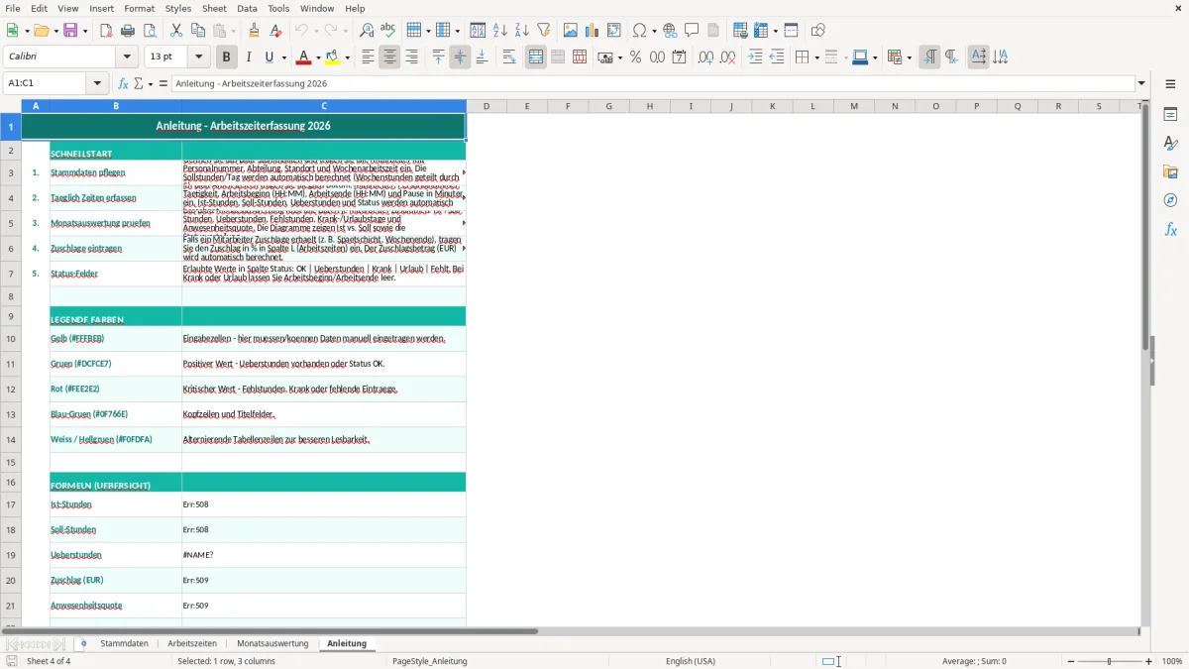Open the Function Wizard in the formula bar
Image resolution: width=1189 pixels, height=669 pixels.
124,83
